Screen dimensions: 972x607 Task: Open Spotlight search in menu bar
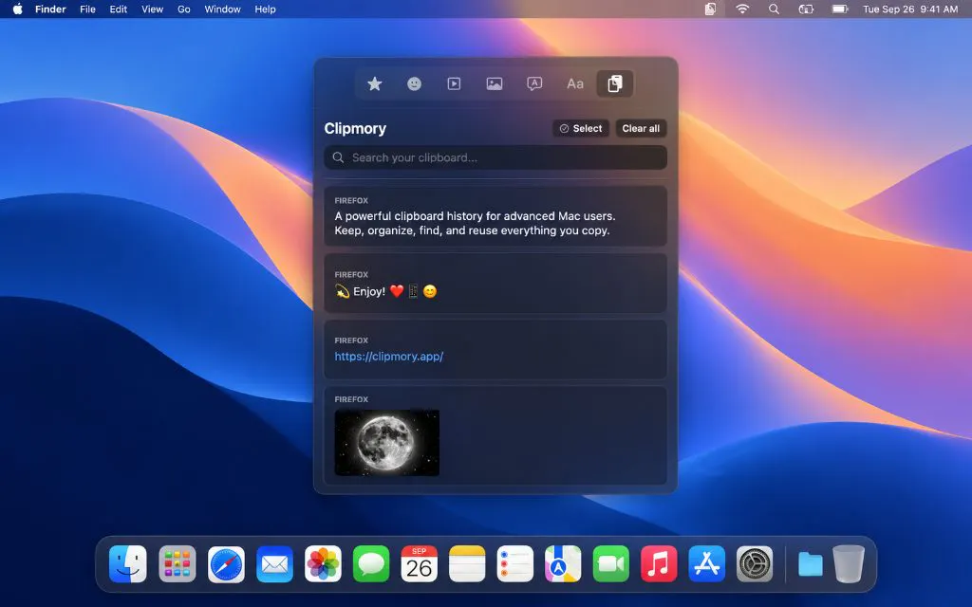tap(774, 9)
